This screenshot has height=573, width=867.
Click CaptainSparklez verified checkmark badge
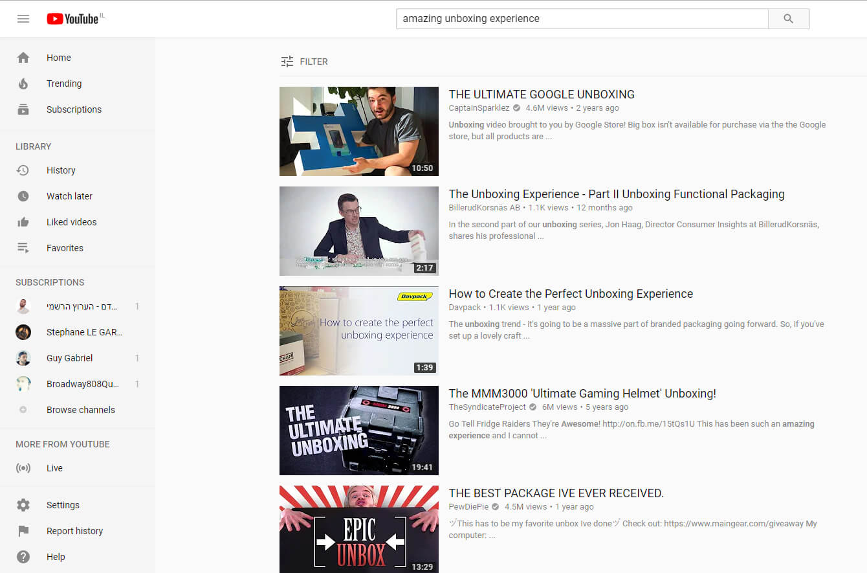click(x=516, y=108)
